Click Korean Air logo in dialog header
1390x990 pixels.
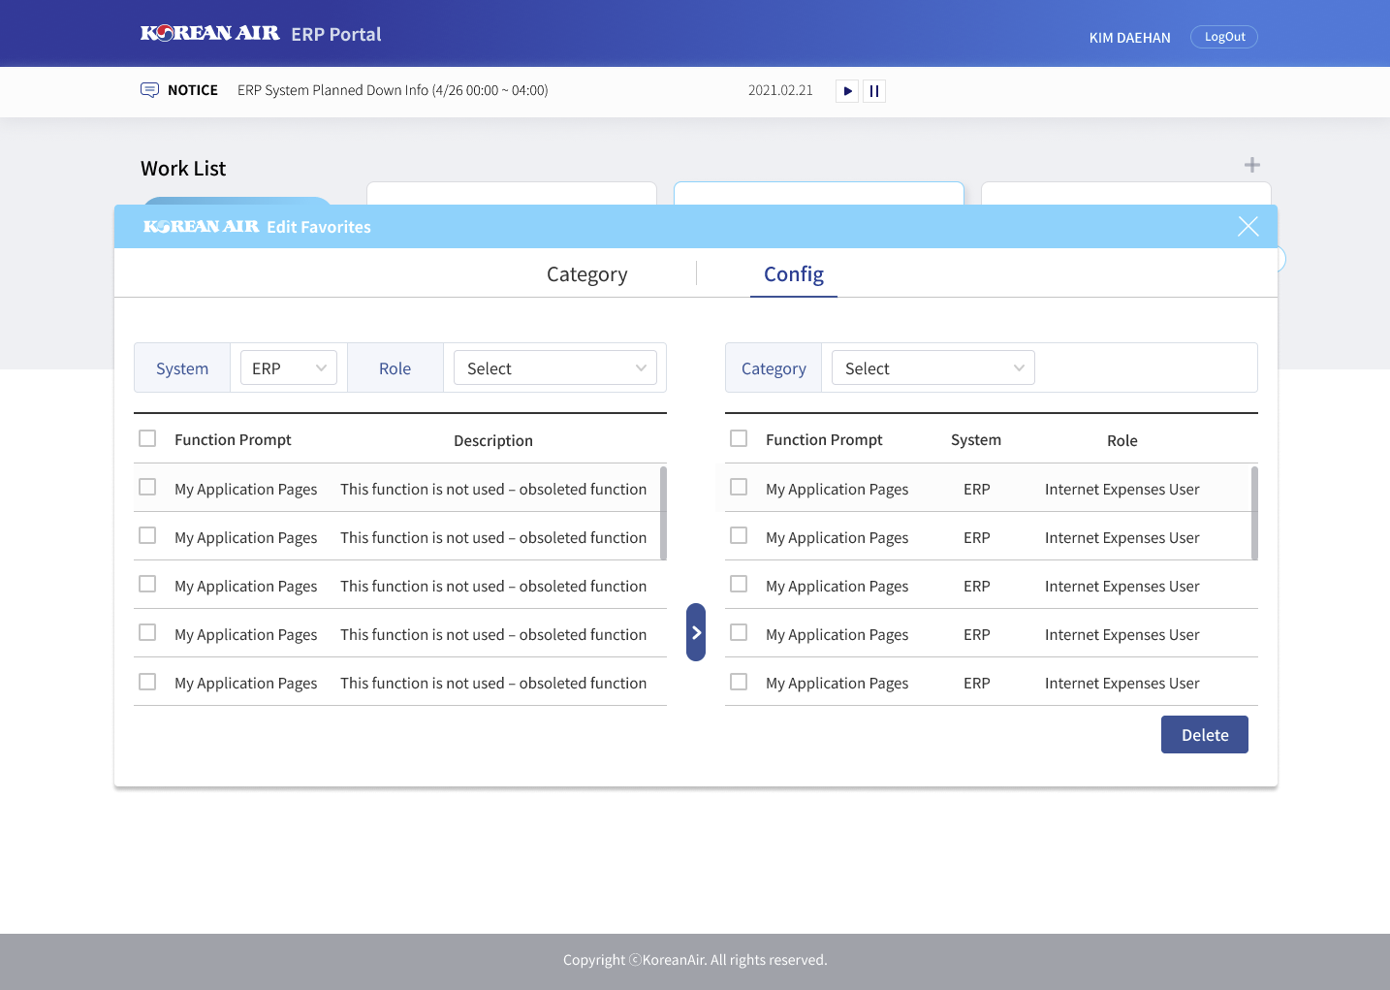click(202, 227)
